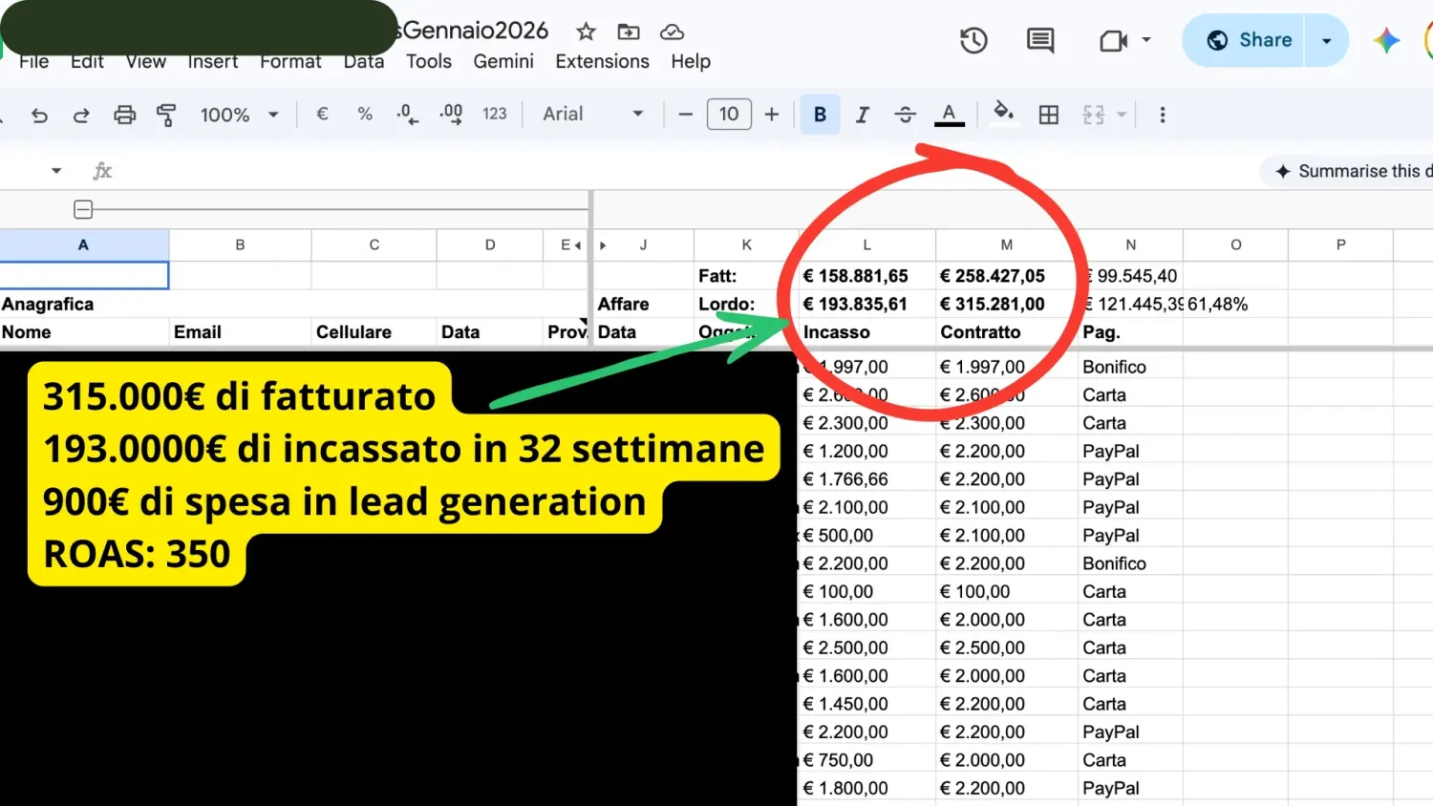Screen dimensions: 1433x806
Task: Increase decimal places
Action: [451, 115]
